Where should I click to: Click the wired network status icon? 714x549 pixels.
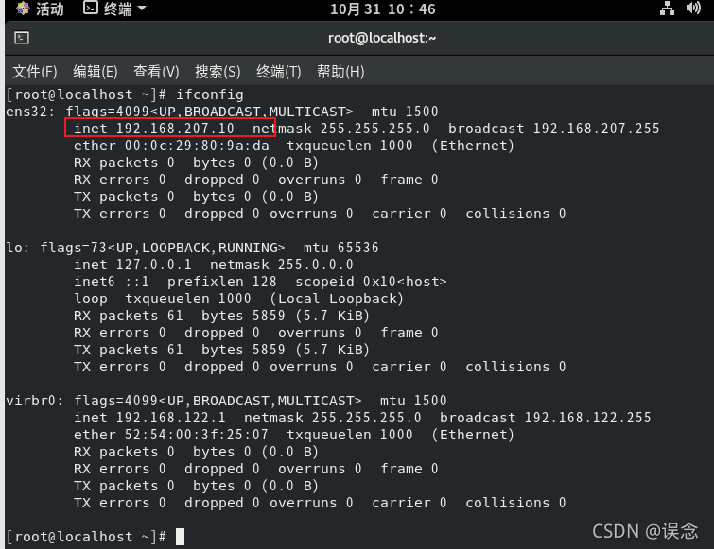[x=667, y=9]
